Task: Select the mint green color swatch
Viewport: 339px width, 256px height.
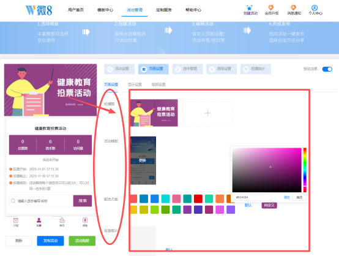Action: point(209,198)
